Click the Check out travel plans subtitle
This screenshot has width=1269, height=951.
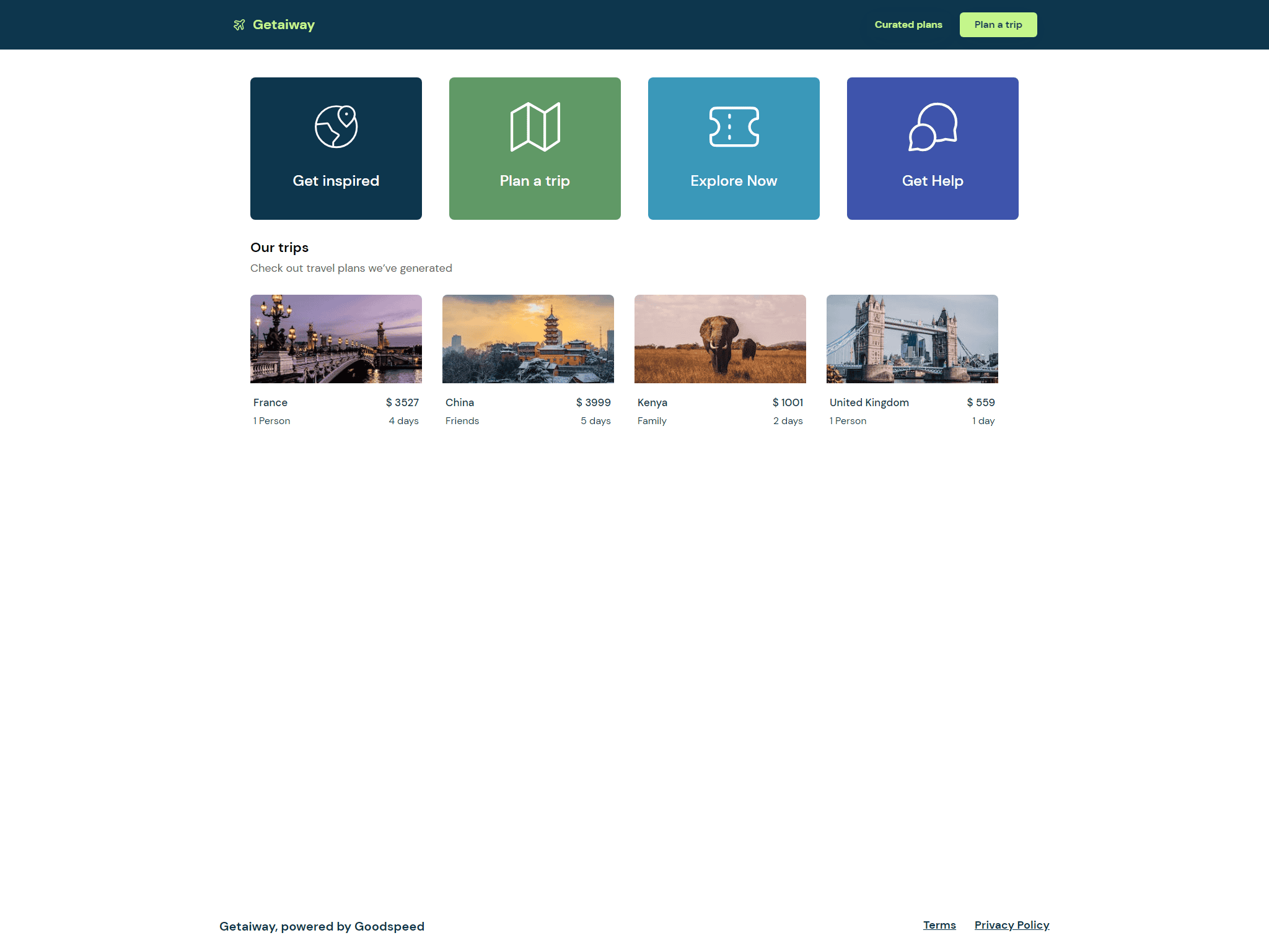pos(351,268)
